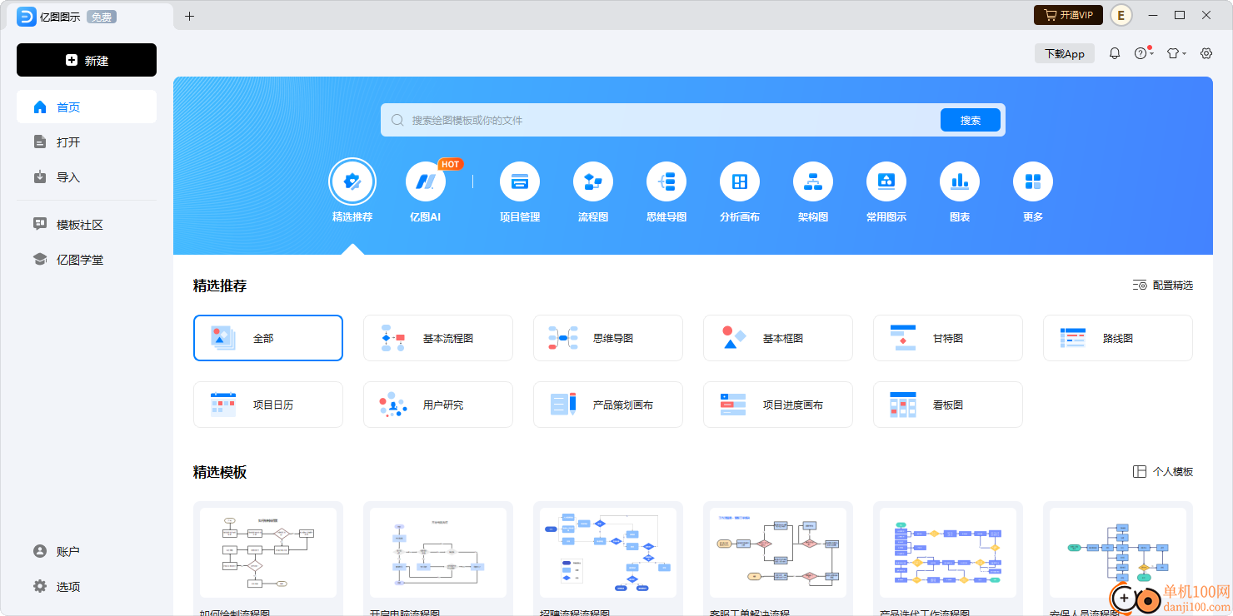Open 选项 options in sidebar
This screenshot has height=616, width=1233.
pyautogui.click(x=87, y=586)
